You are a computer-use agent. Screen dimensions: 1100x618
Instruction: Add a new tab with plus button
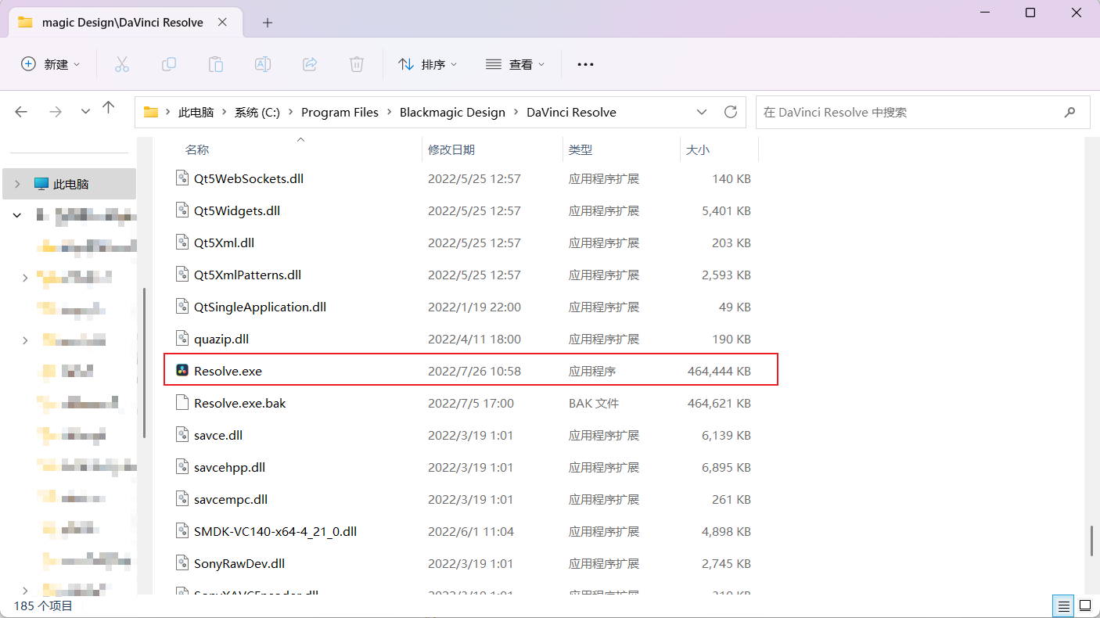(268, 23)
